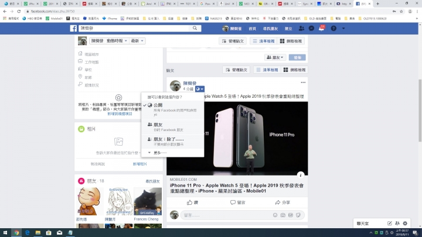Compose new message in chat bar
Viewport: 422px width, 237px height.
(389, 224)
